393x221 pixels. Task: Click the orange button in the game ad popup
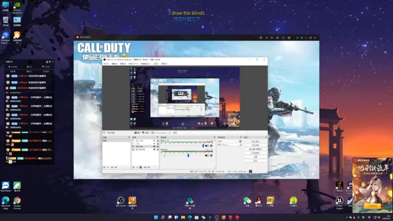click(372, 206)
